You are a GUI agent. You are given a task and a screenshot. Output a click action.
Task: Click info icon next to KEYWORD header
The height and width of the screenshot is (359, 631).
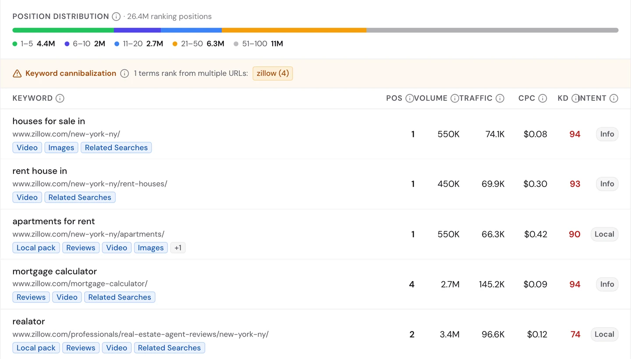tap(60, 99)
